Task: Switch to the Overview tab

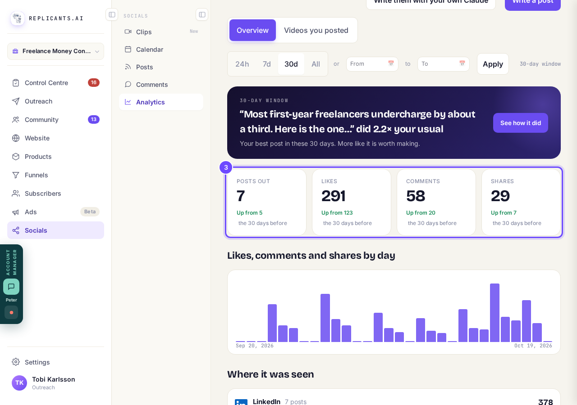Action: tap(252, 30)
